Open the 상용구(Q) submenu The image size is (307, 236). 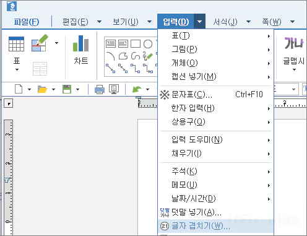(x=215, y=122)
